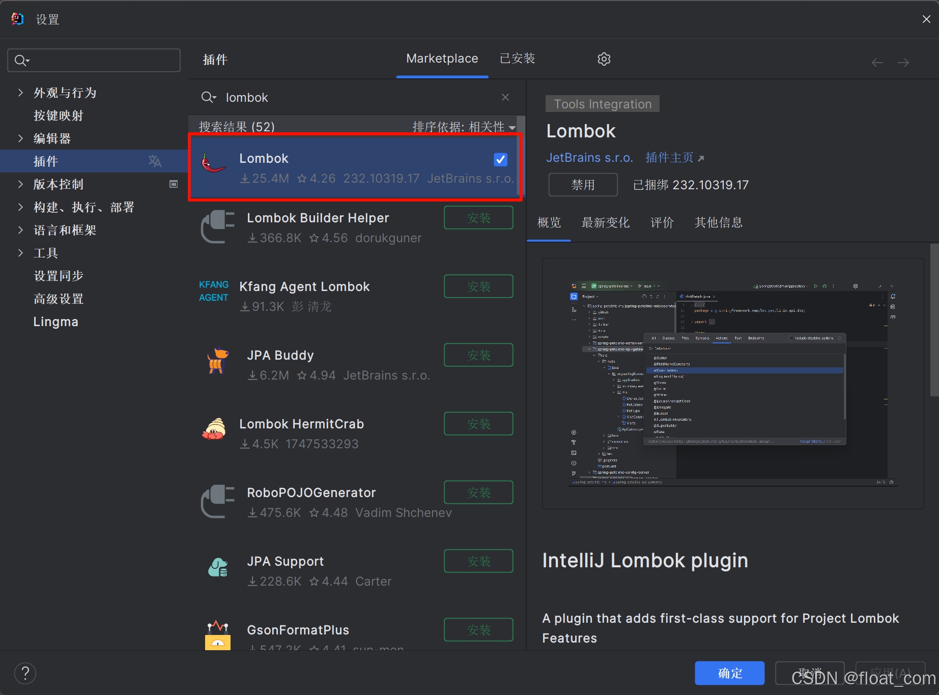Open search options next to lombok

point(209,97)
